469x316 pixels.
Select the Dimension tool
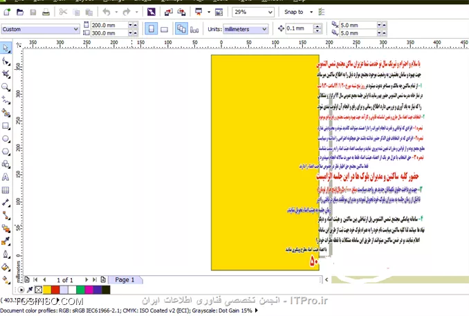(6, 203)
